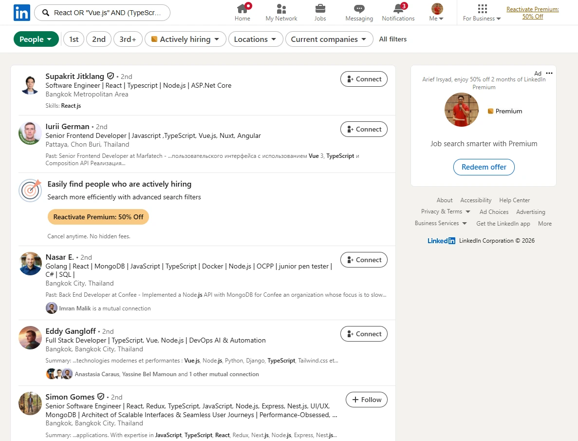Open the Iurii German name link

[x=68, y=127]
